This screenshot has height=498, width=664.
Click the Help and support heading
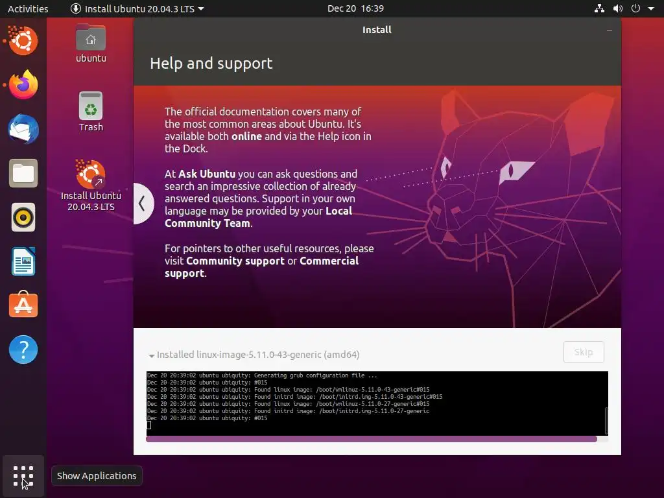(x=211, y=64)
